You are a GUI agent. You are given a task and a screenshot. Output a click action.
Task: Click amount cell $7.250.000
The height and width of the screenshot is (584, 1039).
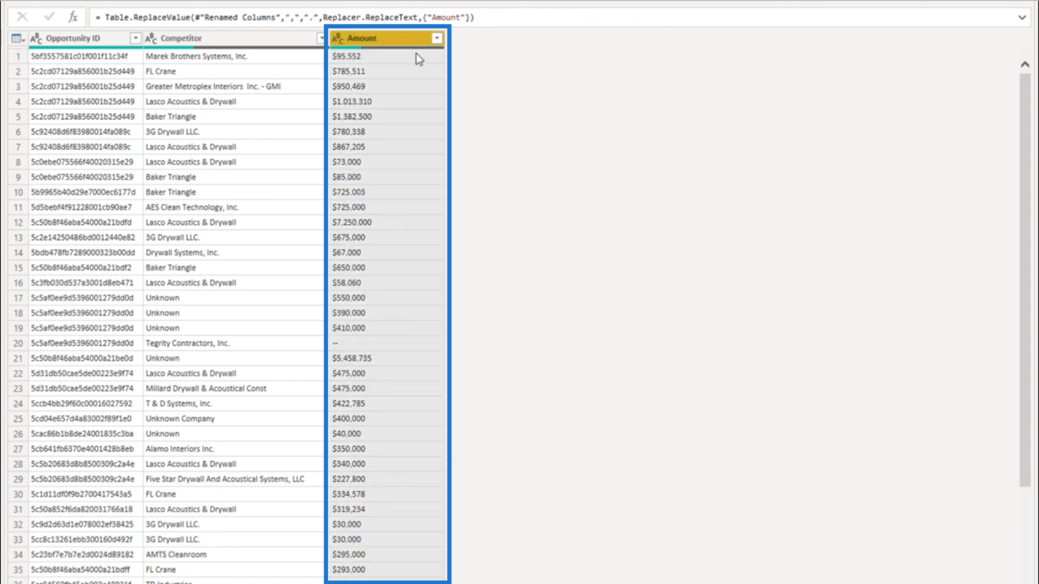[x=352, y=222]
